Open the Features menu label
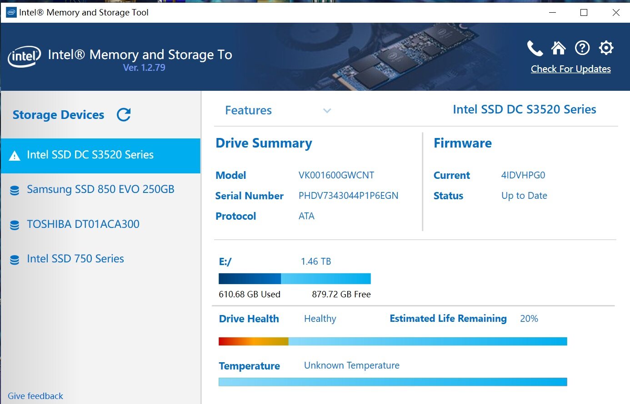Image resolution: width=630 pixels, height=404 pixels. pos(248,110)
